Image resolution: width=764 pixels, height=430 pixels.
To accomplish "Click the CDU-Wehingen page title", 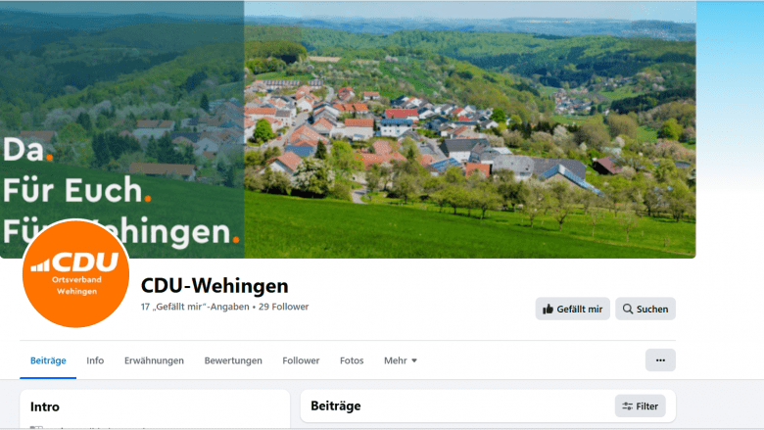I will [x=215, y=286].
